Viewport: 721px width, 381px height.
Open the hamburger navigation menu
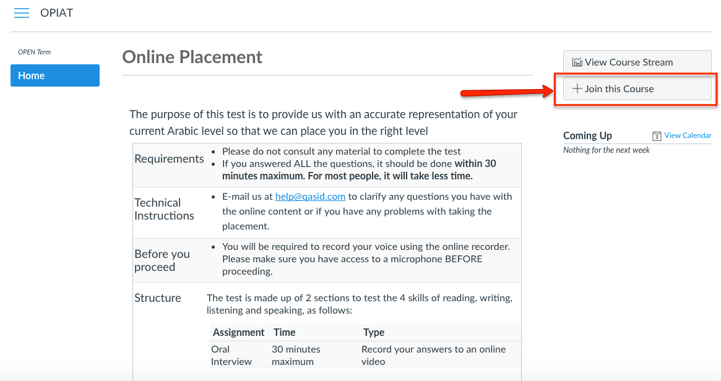point(22,13)
